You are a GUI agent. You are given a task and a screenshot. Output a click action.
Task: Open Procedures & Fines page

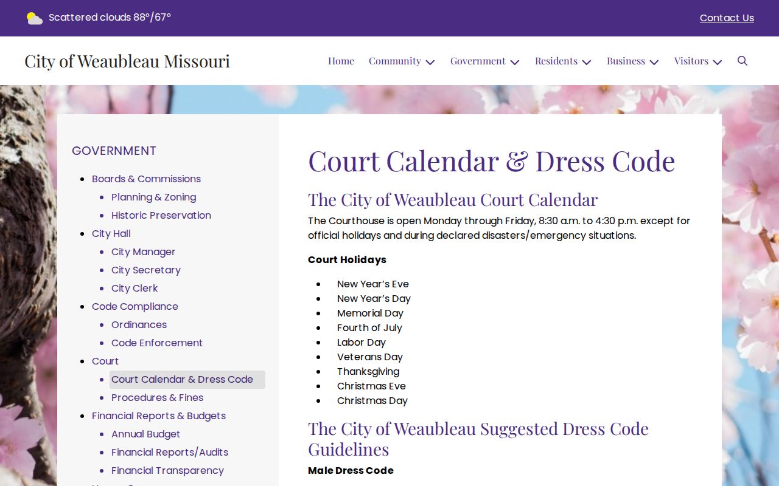[157, 397]
